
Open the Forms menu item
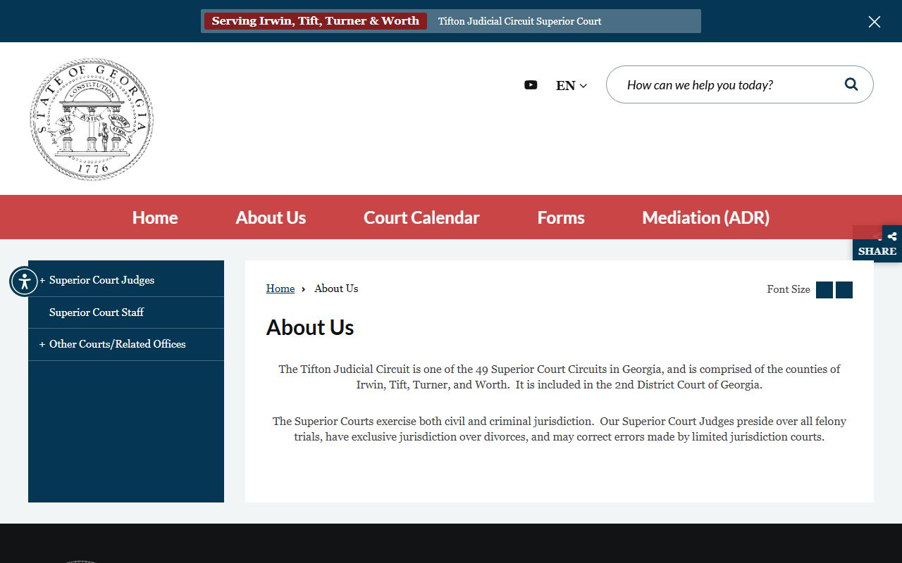coord(561,217)
